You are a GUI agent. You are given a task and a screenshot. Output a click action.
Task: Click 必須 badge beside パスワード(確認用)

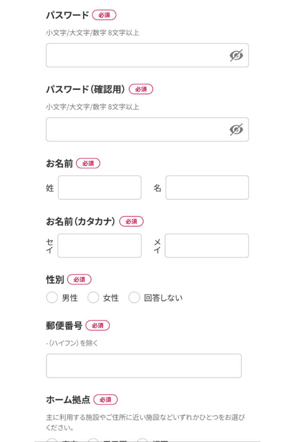141,89
